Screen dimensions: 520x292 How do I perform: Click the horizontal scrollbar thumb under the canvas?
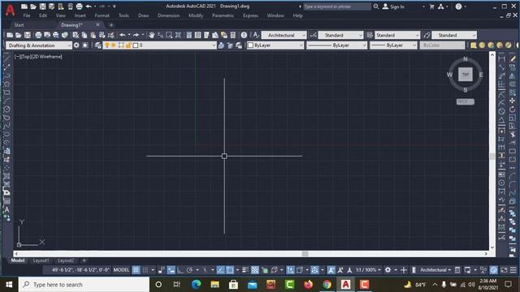coord(305,254)
